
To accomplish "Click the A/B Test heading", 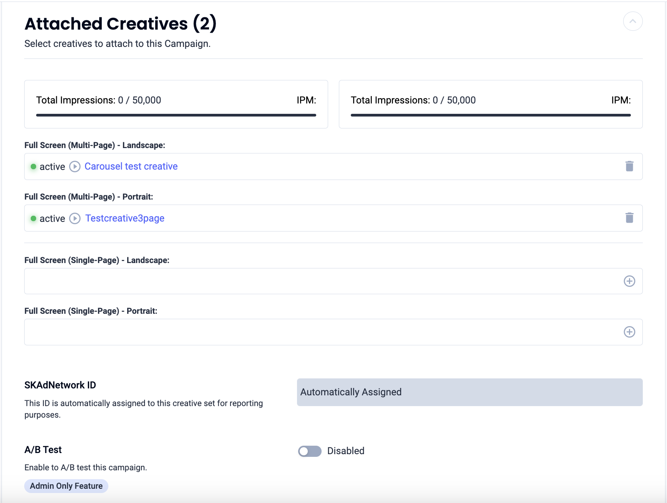I will click(43, 450).
